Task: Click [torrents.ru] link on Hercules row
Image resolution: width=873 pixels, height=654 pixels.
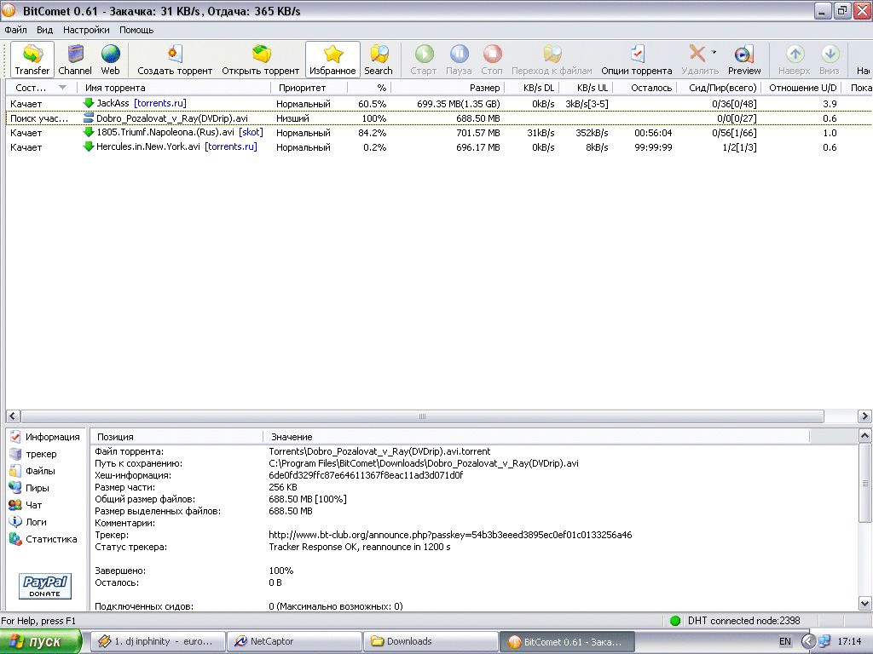Action: (231, 146)
